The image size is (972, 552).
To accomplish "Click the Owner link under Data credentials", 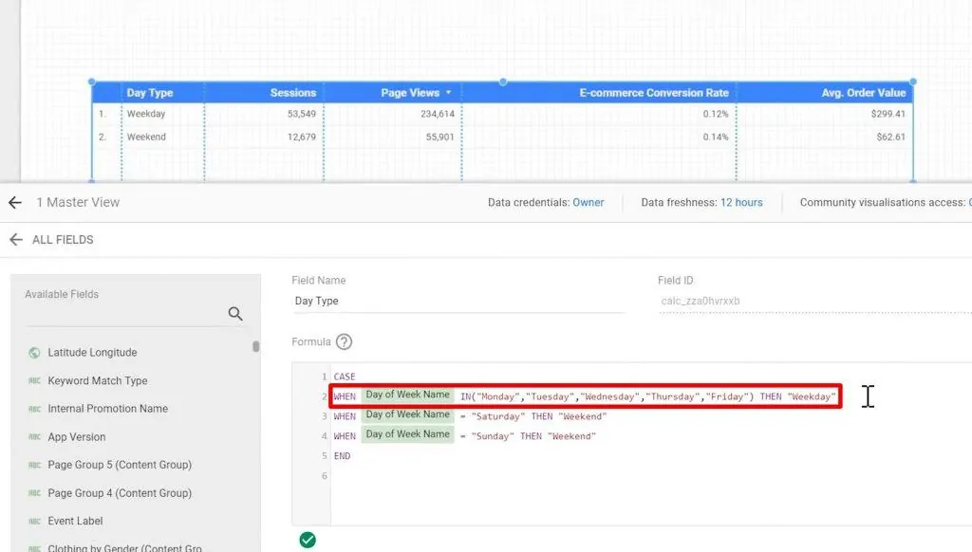I will click(589, 201).
